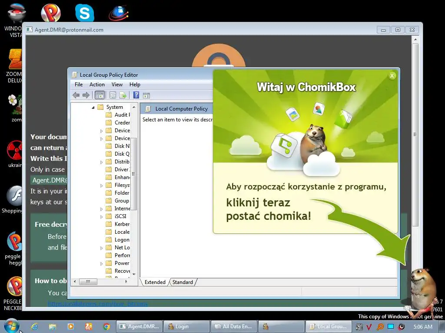
Task: Select the Logon folder in the tree
Action: click(118, 240)
